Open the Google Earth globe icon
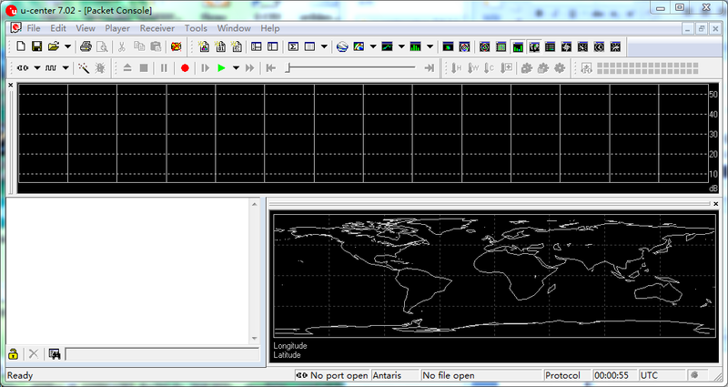728x387 pixels. pos(342,46)
